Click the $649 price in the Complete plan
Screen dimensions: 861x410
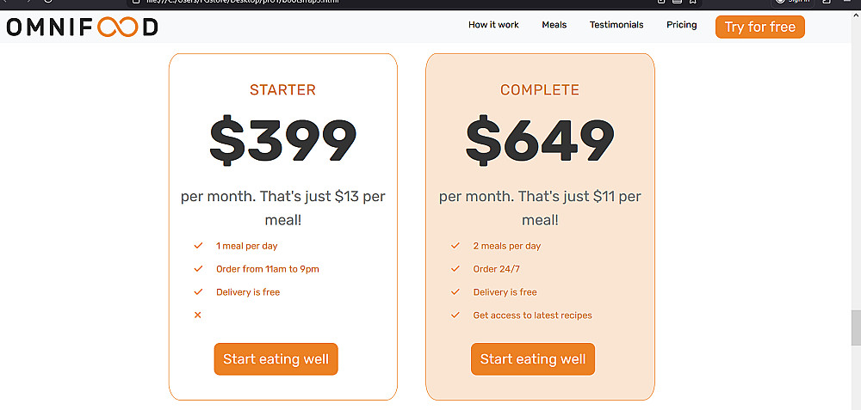click(540, 140)
